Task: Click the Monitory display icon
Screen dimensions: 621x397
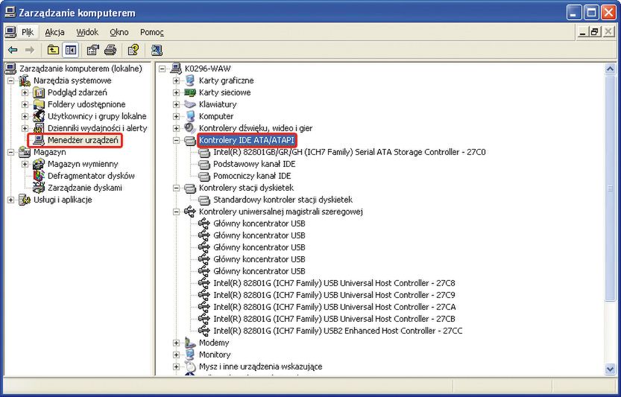Action: 190,355
